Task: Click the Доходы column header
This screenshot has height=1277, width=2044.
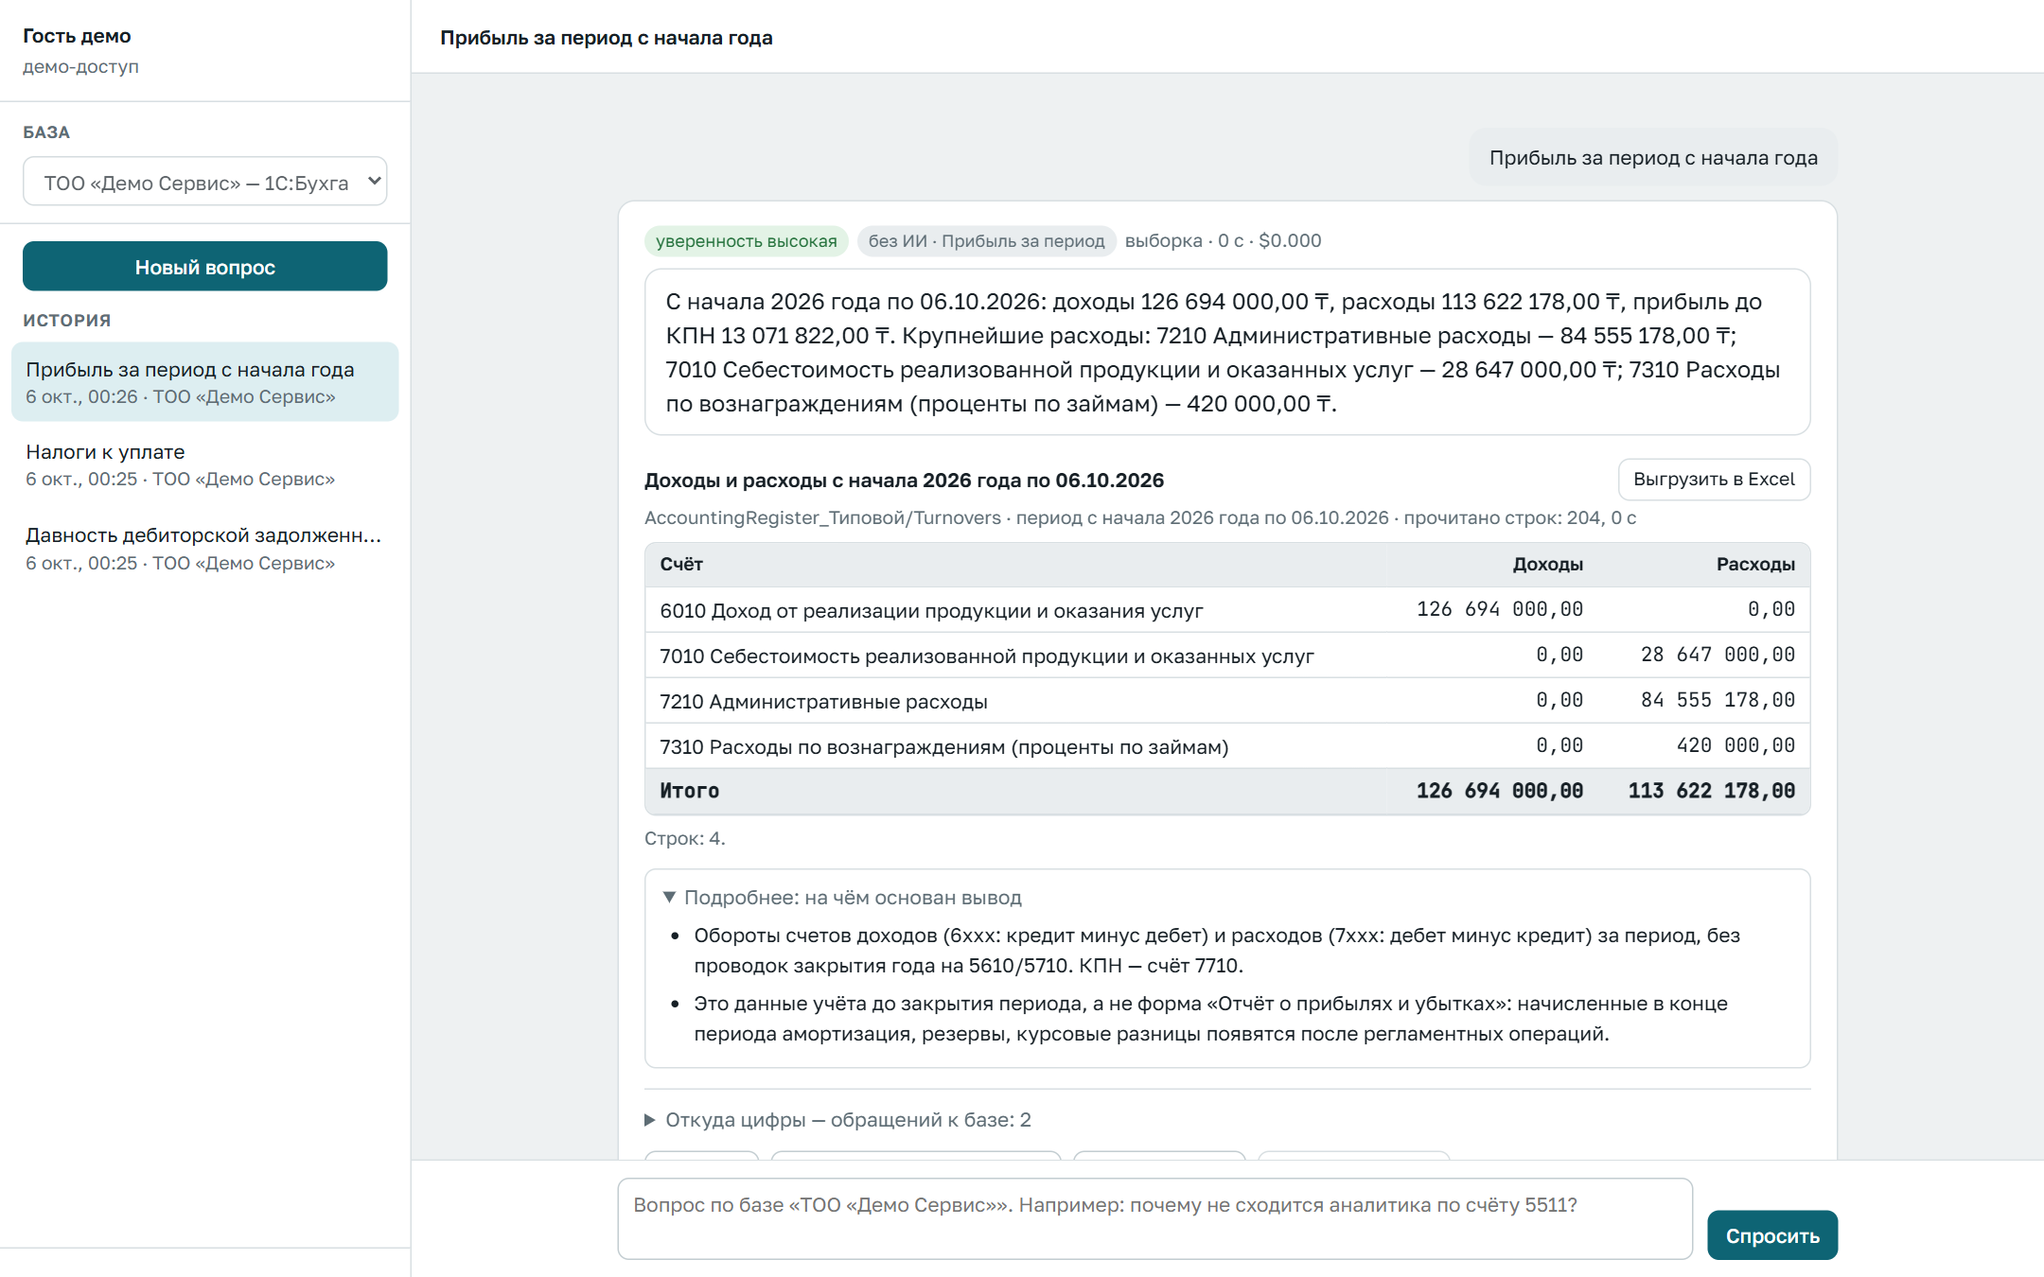Action: click(x=1547, y=565)
